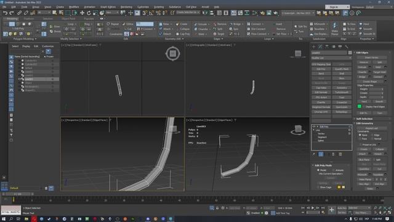Open the Display command panel tab

340,47
